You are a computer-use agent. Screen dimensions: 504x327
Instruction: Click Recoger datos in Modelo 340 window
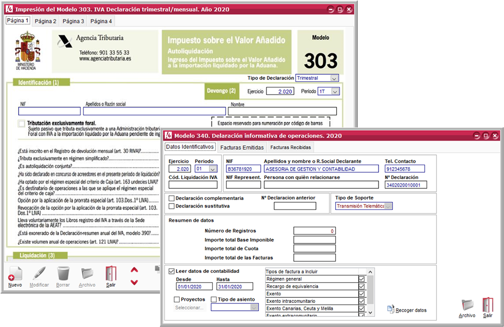click(x=407, y=310)
